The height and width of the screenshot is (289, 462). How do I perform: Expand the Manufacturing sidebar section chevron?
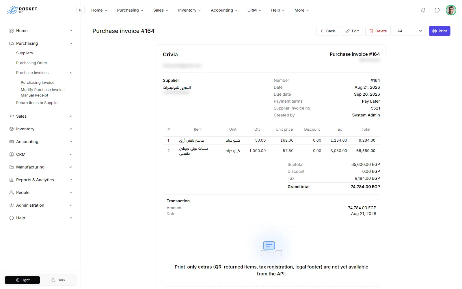(71, 167)
